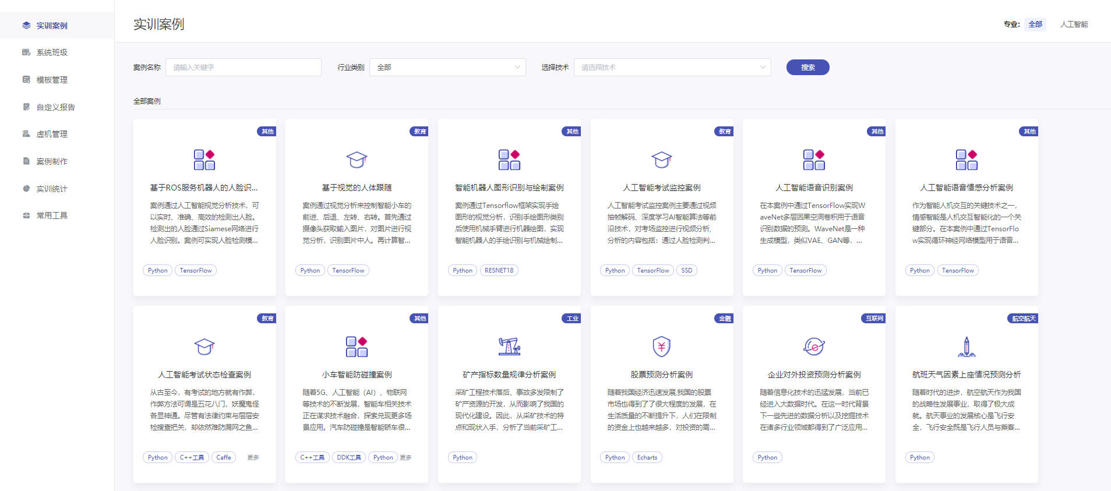Select the 人工智能 major filter
Viewport: 1111px width, 491px height.
[x=1074, y=24]
